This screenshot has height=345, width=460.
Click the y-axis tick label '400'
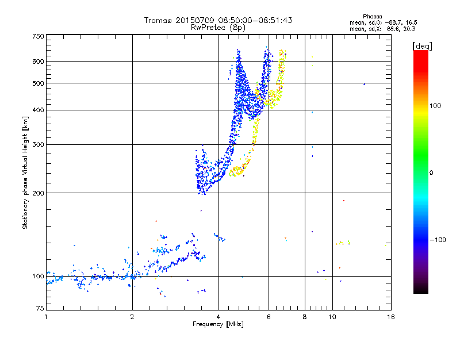(x=38, y=110)
